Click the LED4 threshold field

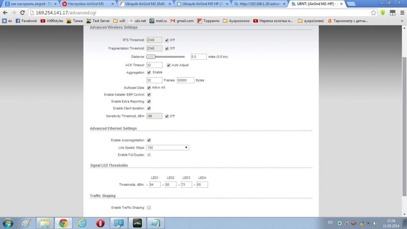202,184
